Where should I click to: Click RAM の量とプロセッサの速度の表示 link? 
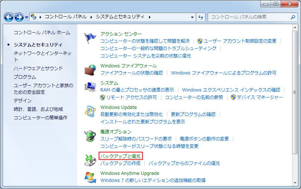137,90
